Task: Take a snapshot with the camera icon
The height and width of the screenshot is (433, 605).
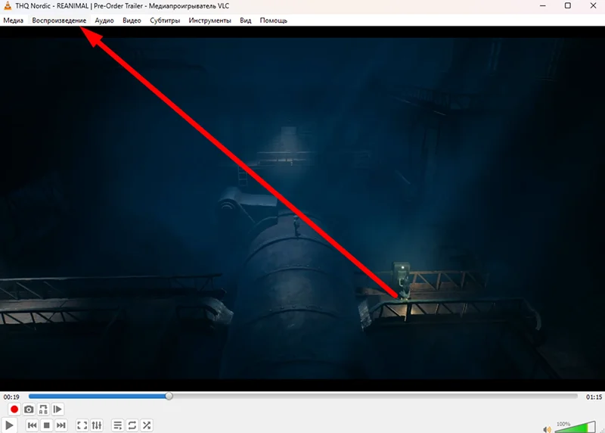Action: [x=29, y=410]
